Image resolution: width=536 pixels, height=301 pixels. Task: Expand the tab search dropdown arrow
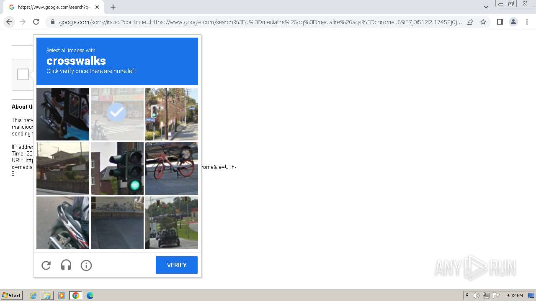pyautogui.click(x=486, y=7)
